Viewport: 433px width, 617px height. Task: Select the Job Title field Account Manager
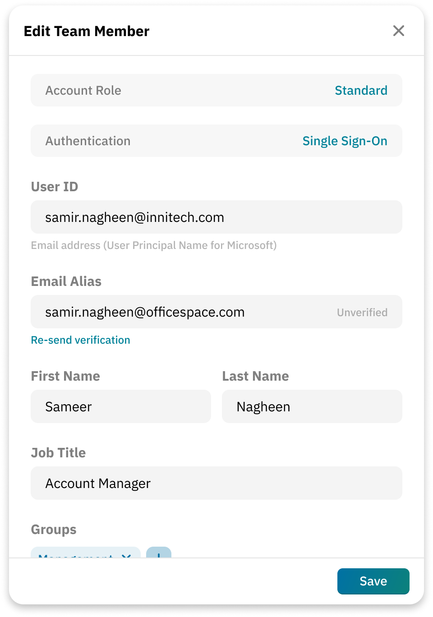(x=216, y=483)
